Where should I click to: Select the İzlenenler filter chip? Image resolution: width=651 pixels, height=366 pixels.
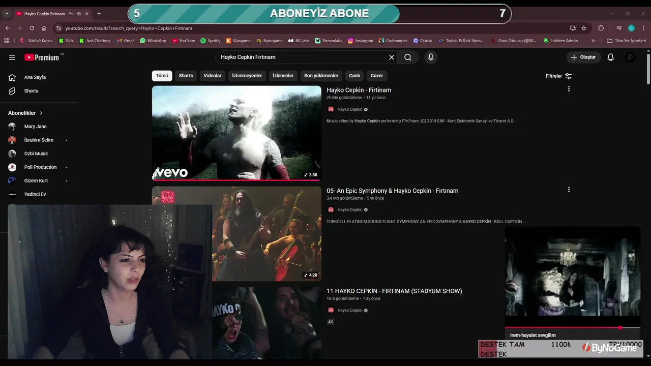283,76
